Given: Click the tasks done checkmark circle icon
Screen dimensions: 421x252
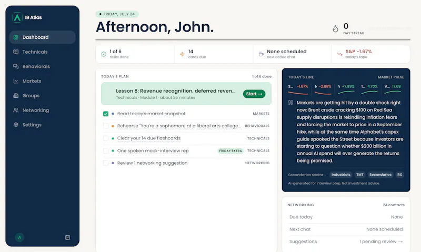Looking at the screenshot, I should tap(104, 54).
